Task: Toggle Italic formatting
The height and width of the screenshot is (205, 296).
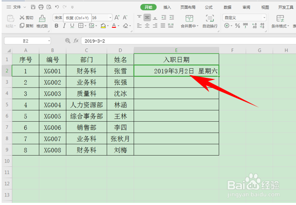Action: pos(64,26)
